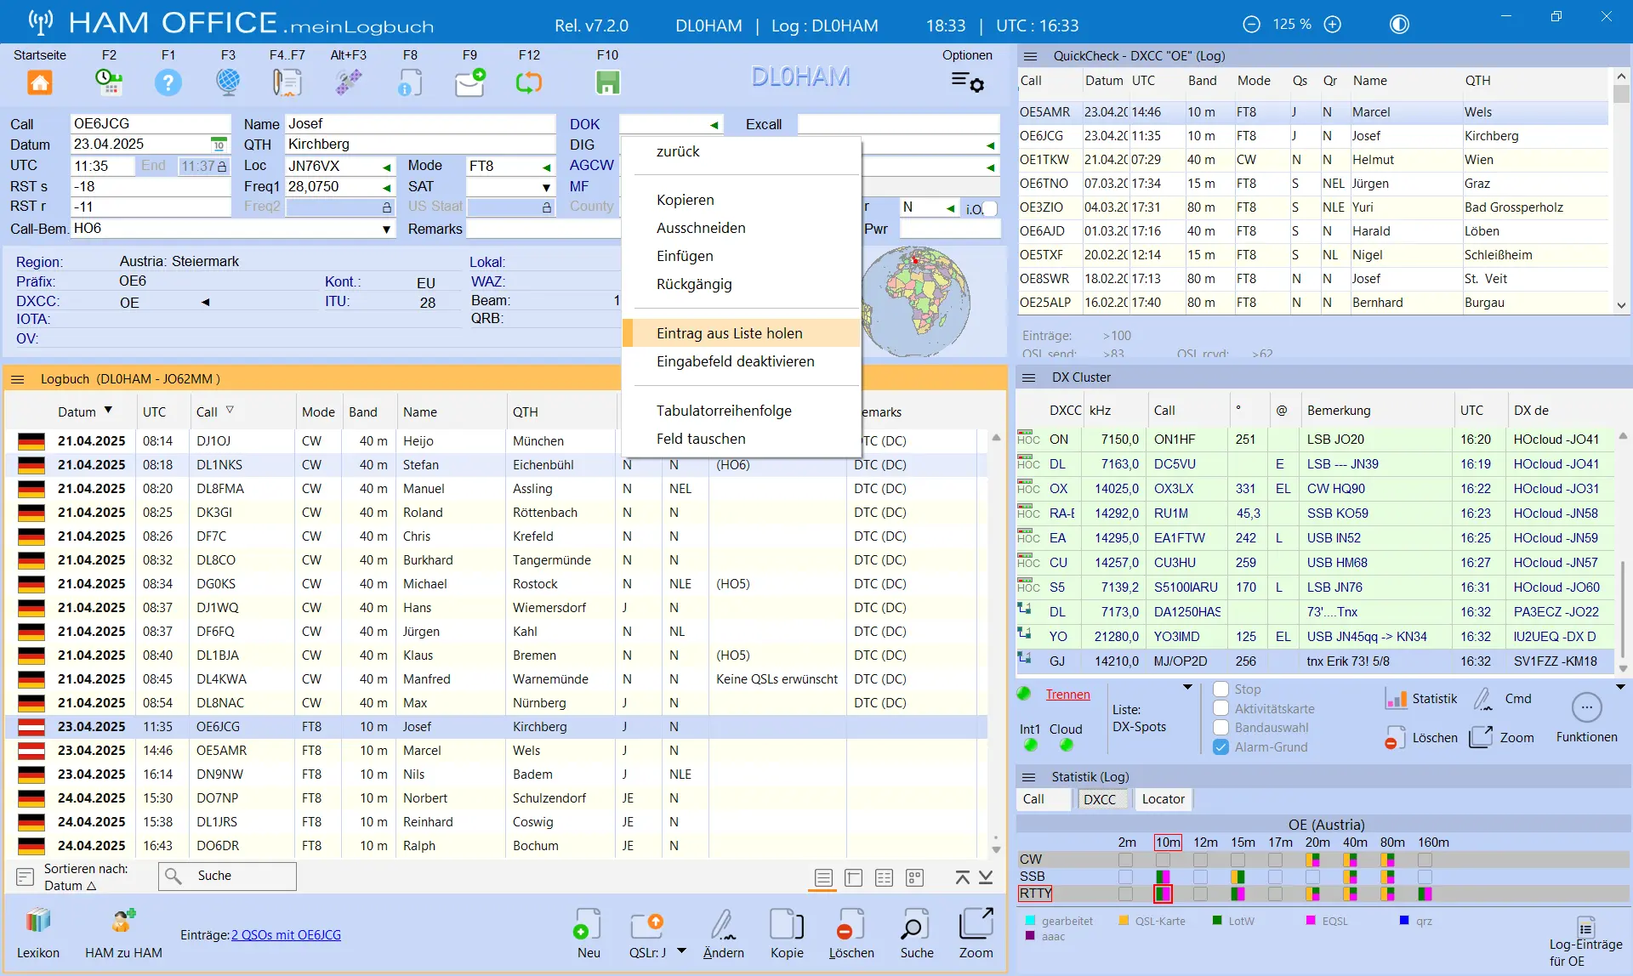Click the Optionen settings icon
The image size is (1633, 976).
pos(967,82)
